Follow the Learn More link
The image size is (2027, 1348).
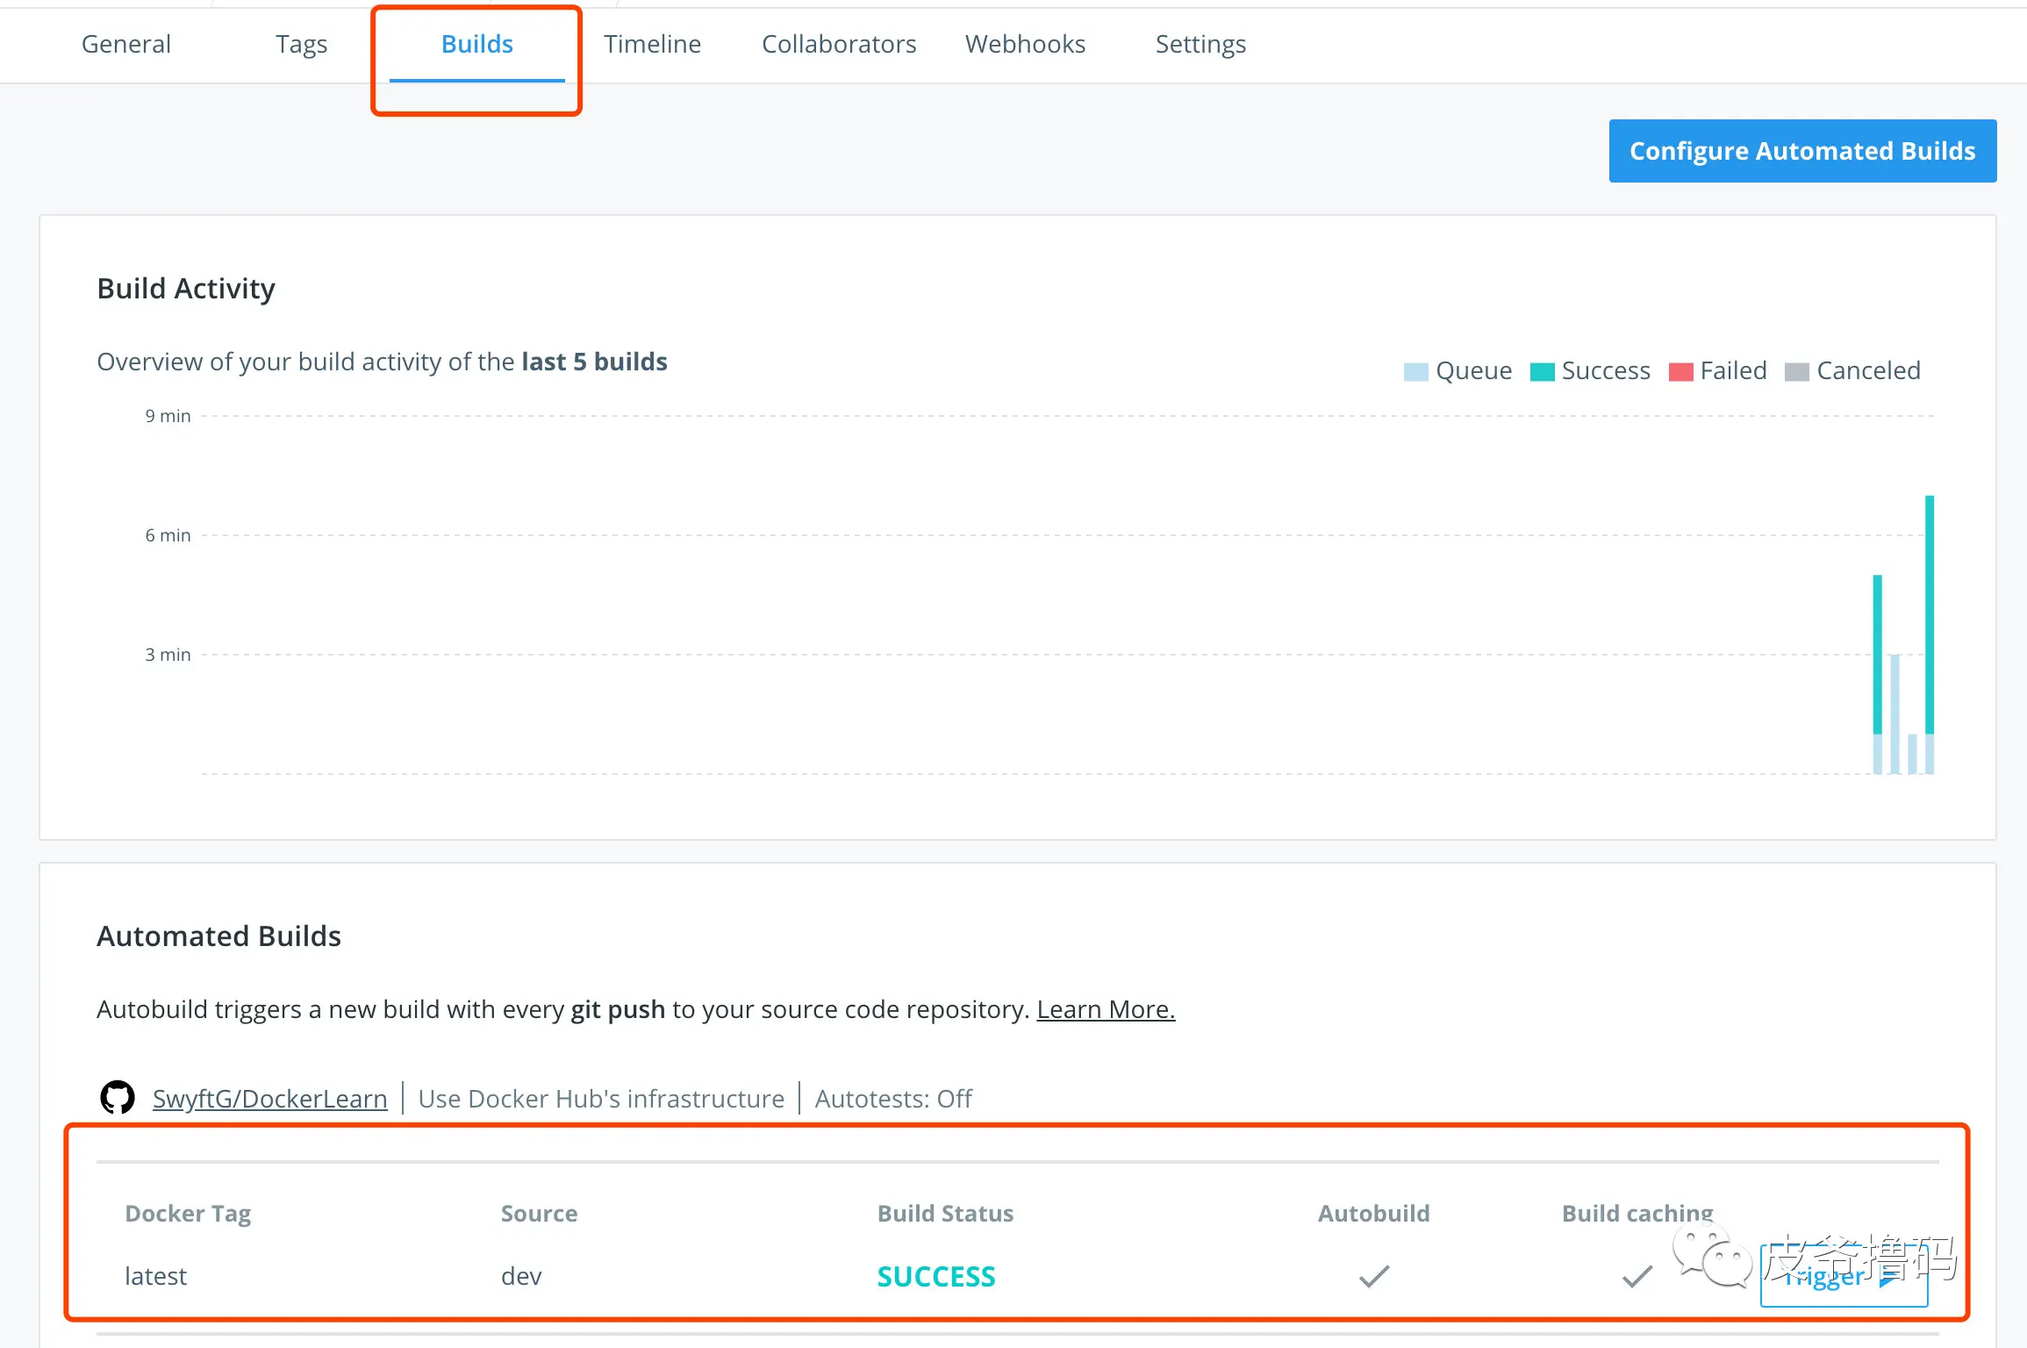[1105, 1009]
